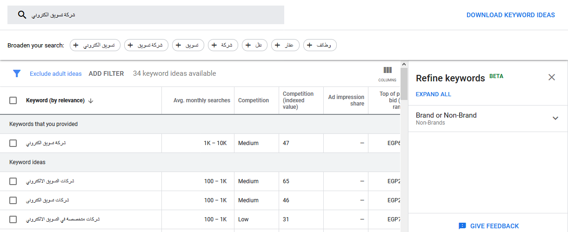Expand the Brand or Non-Brand section
Image resolution: width=568 pixels, height=232 pixels.
pos(555,119)
